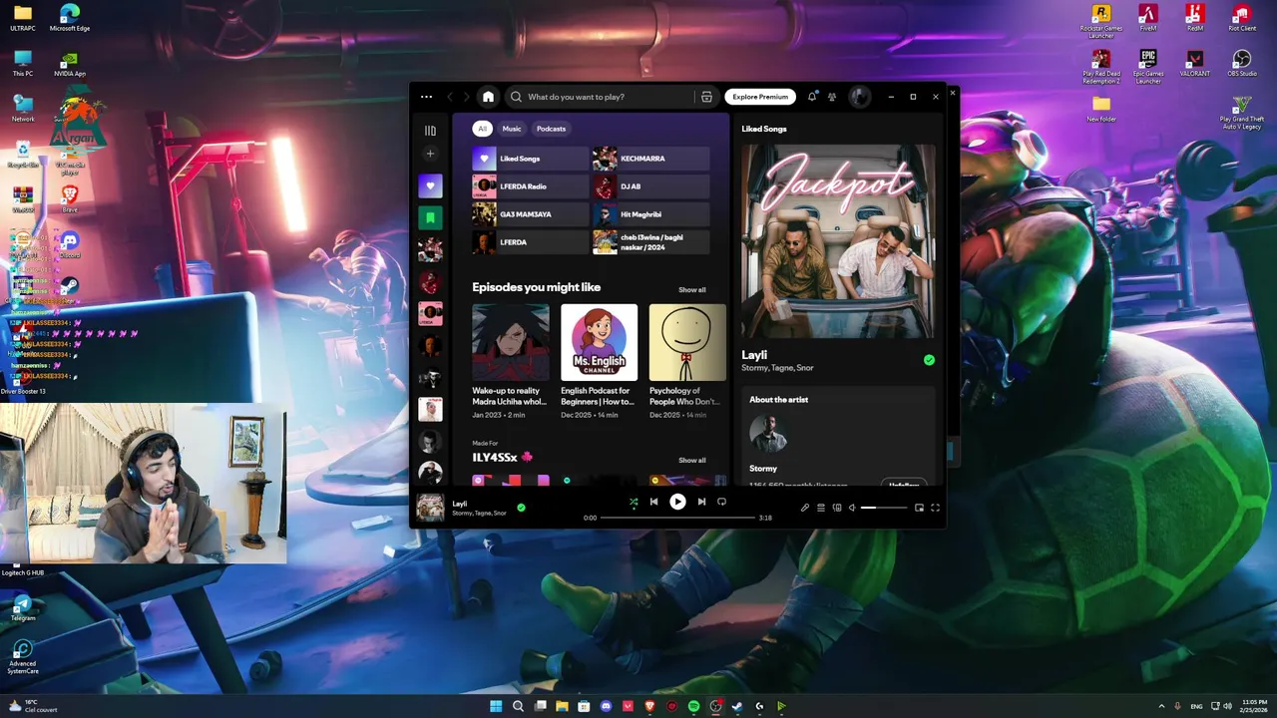Select the Music filter chip

point(512,129)
